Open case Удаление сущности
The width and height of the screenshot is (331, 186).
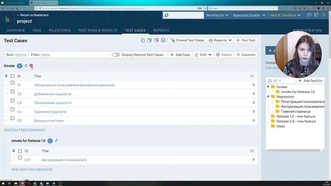point(50,112)
